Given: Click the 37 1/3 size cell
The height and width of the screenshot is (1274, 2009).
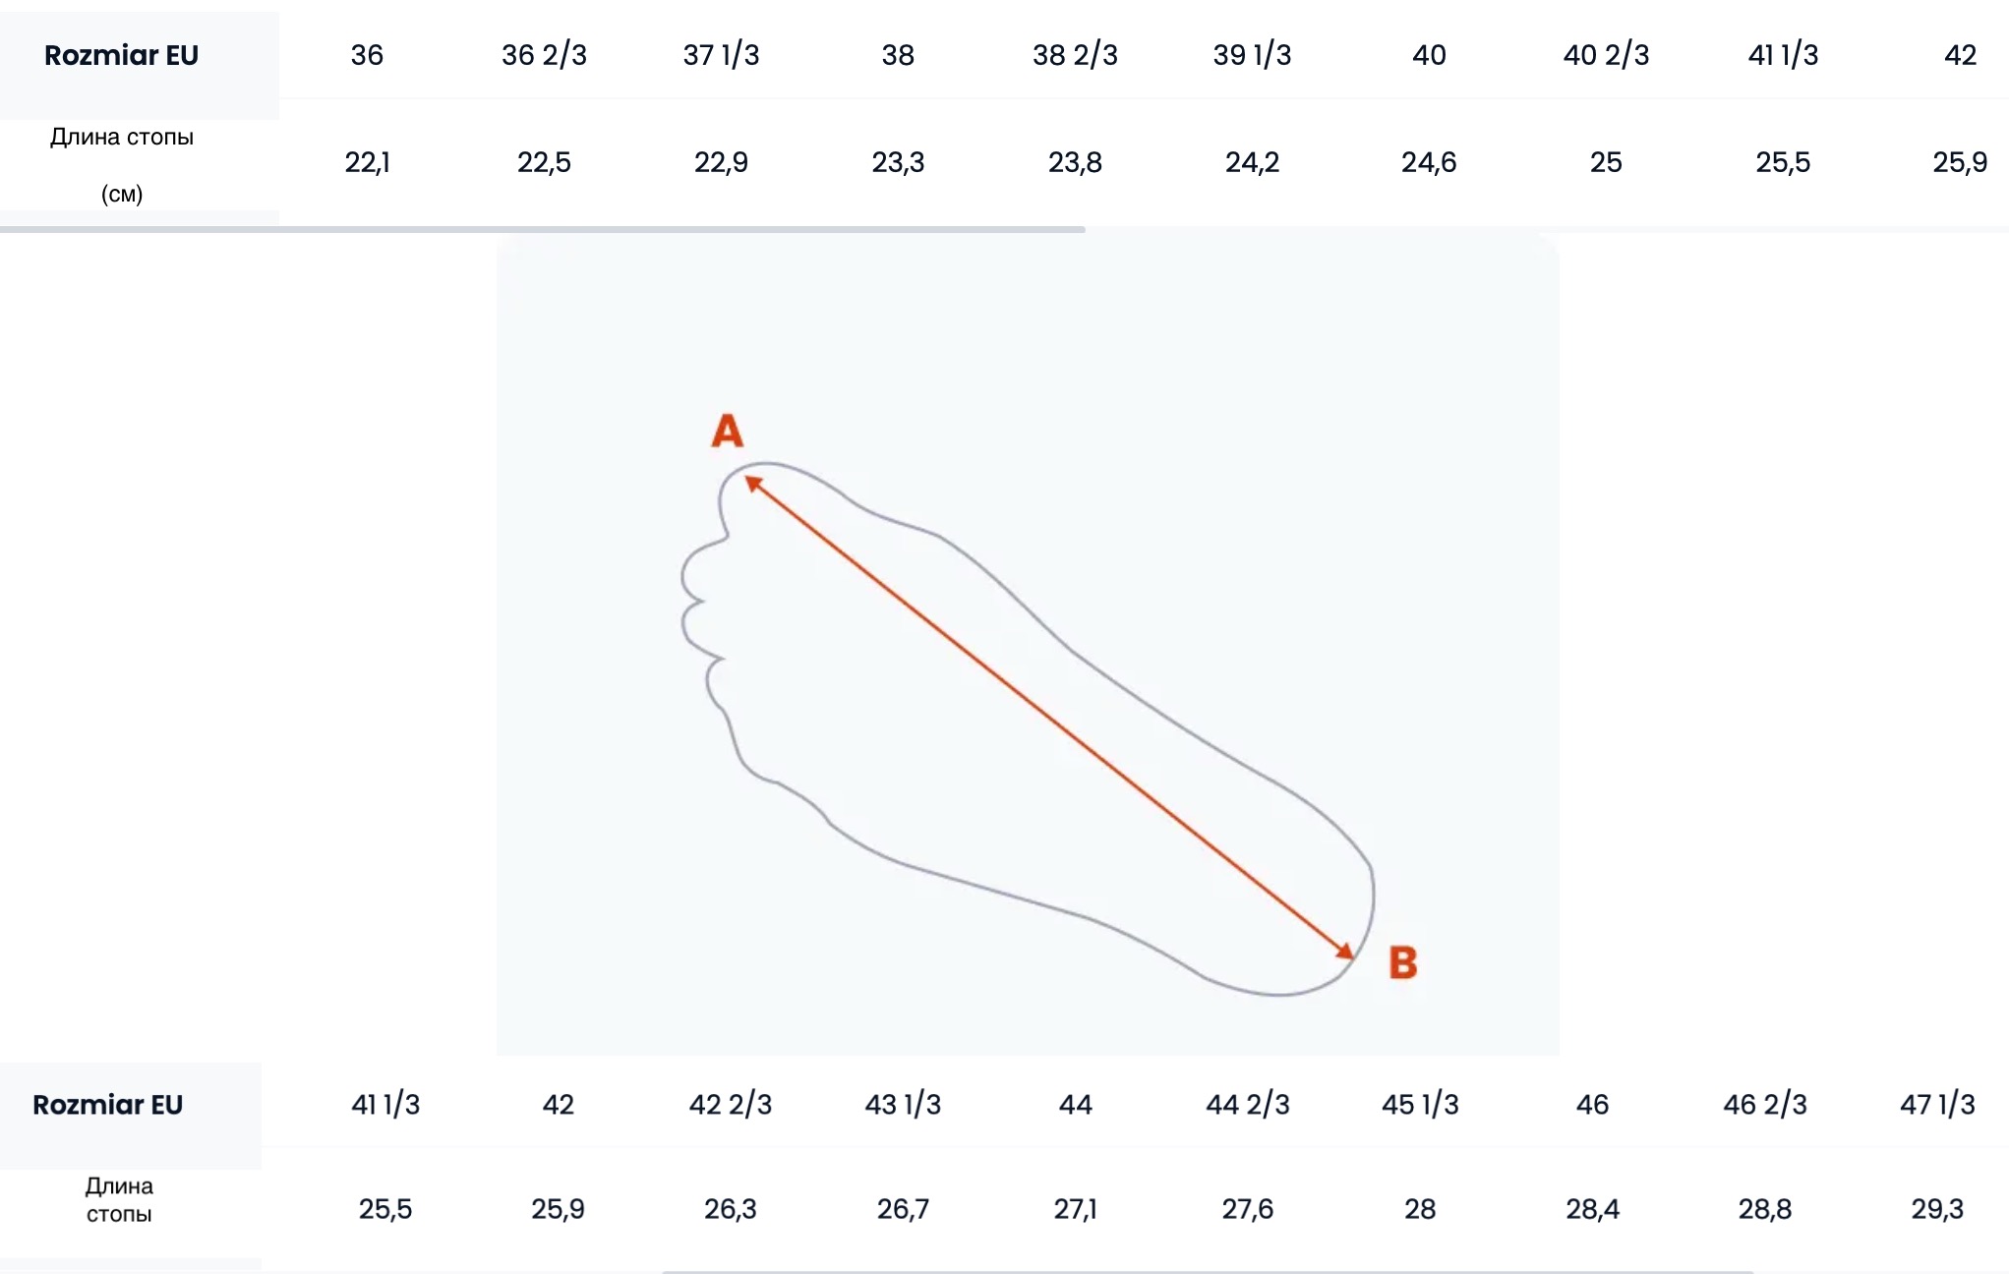Looking at the screenshot, I should tap(721, 55).
